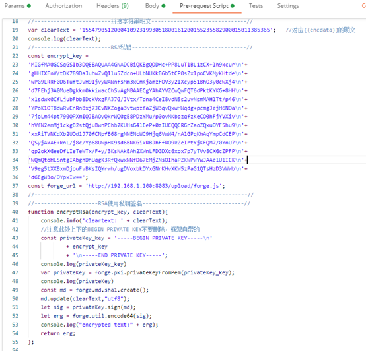Image resolution: width=366 pixels, height=351 pixels.
Task: Click the forge.util.encode64(sig) line
Action: 96,316
